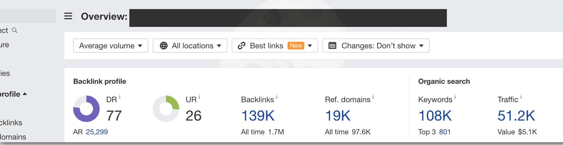Click the search magnifier icon in sidebar
This screenshot has height=145, width=563.
coord(15,30)
